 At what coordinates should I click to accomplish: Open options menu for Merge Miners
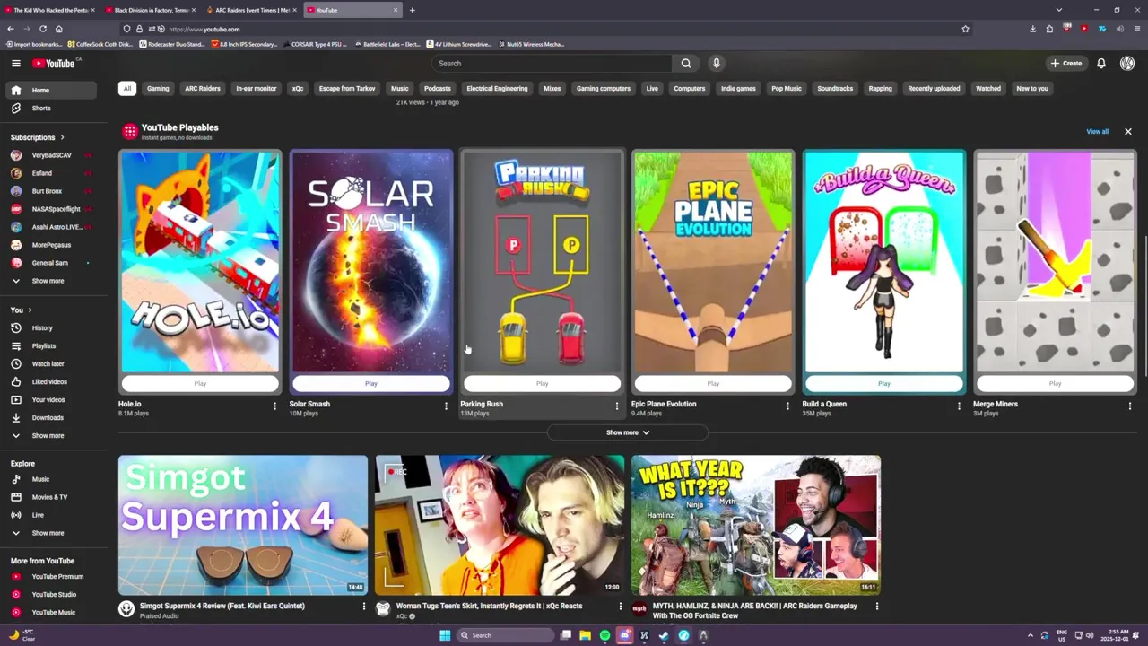pos(1129,406)
